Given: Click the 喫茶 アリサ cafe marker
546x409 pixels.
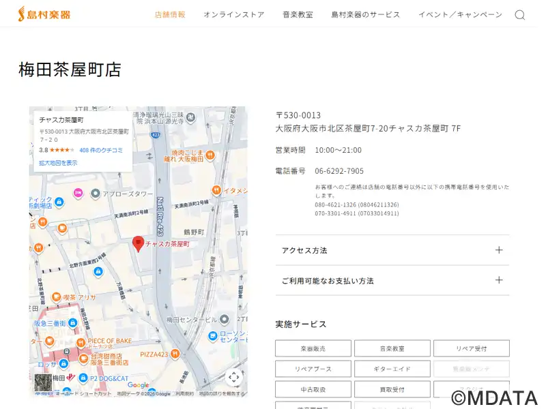Looking at the screenshot, I should [56, 297].
